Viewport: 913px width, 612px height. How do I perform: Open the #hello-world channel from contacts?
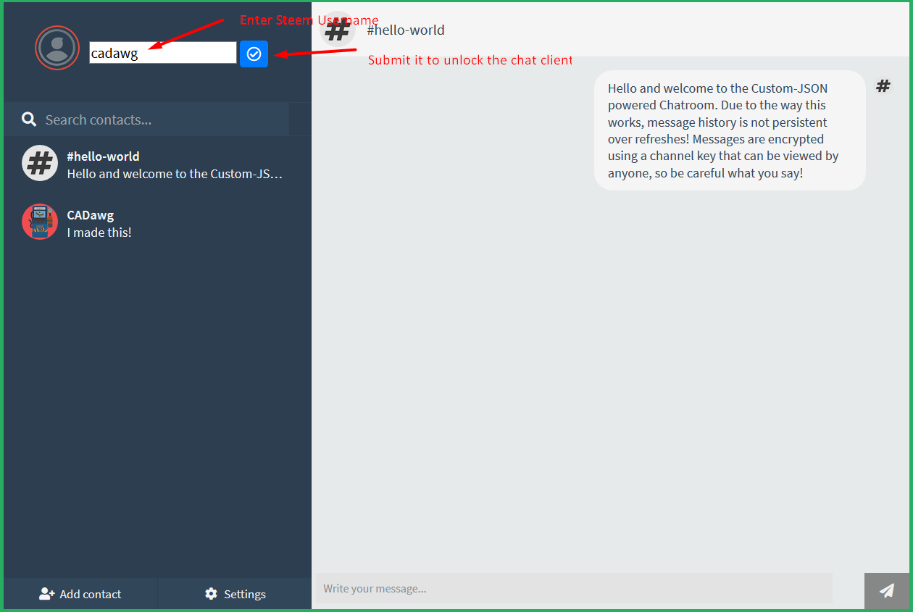[x=157, y=164]
